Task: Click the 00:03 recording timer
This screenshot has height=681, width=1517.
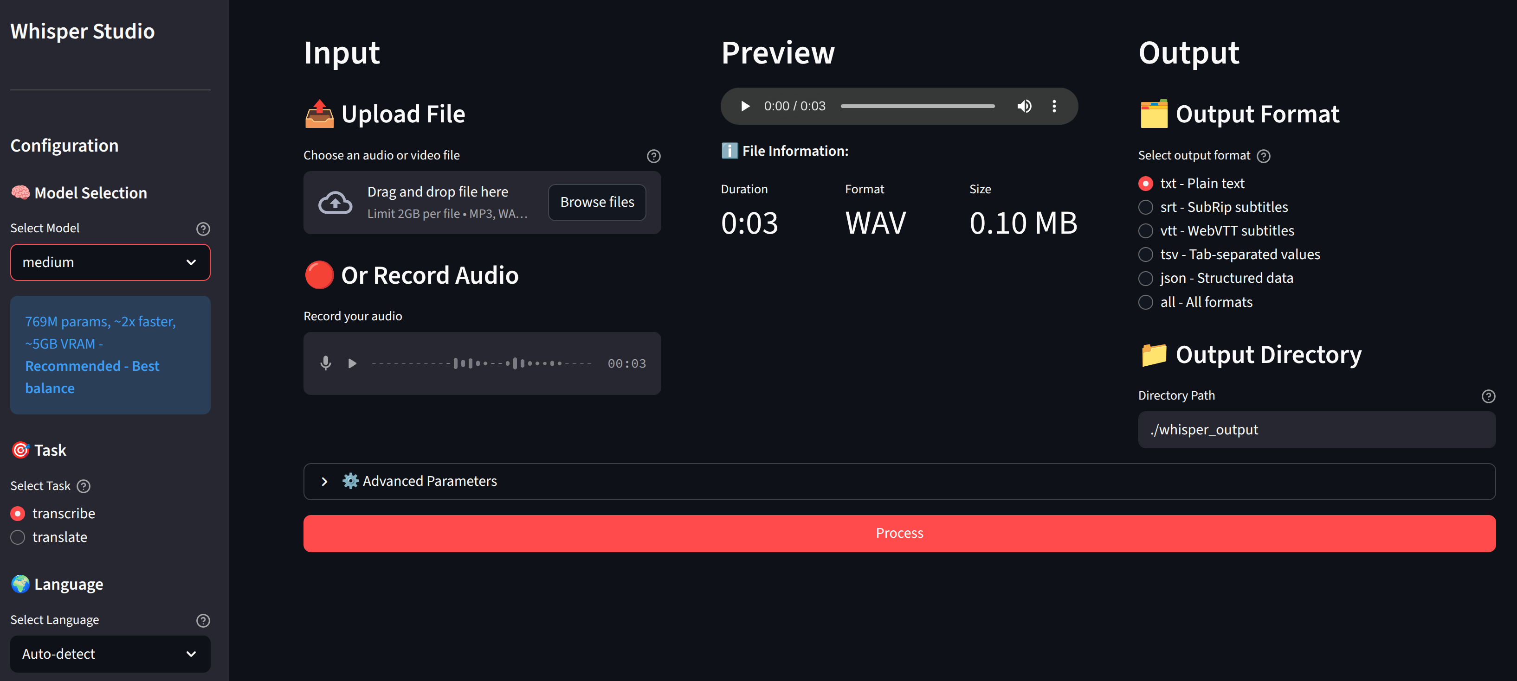Action: click(626, 364)
